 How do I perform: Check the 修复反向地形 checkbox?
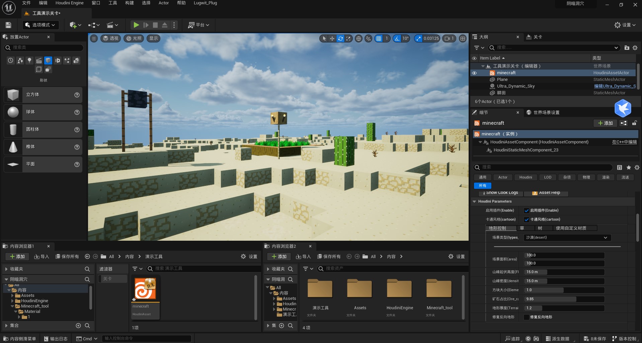tap(527, 317)
